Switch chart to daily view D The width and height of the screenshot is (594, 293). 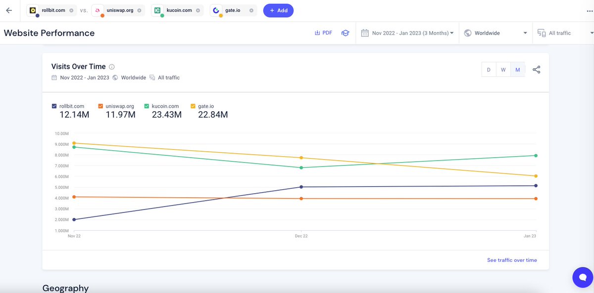click(489, 70)
